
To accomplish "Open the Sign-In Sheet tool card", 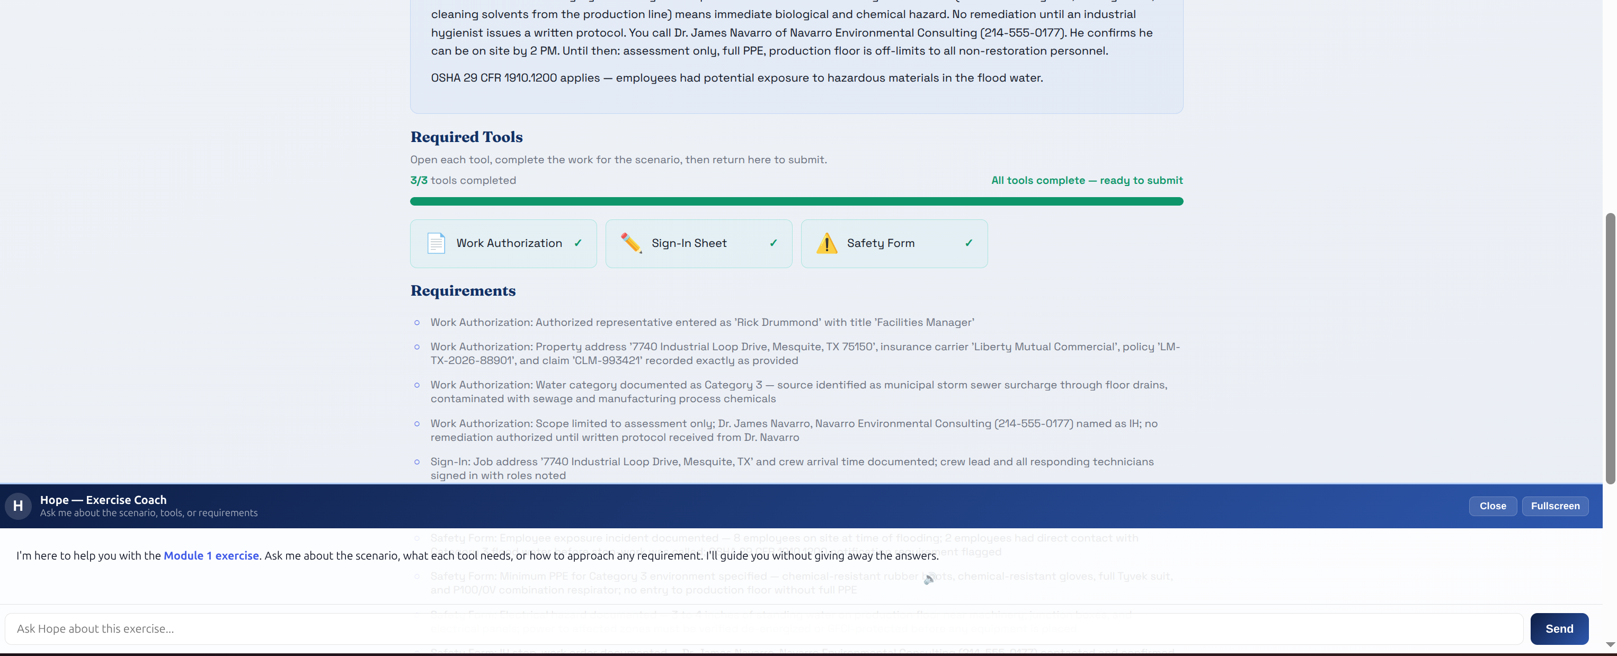I will [x=699, y=244].
